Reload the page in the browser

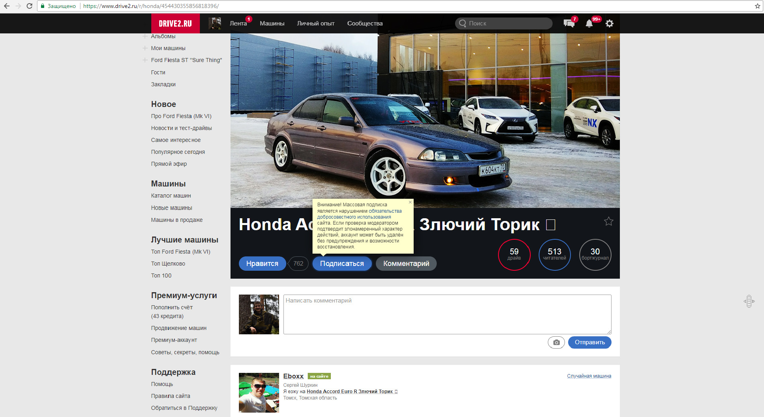[29, 6]
